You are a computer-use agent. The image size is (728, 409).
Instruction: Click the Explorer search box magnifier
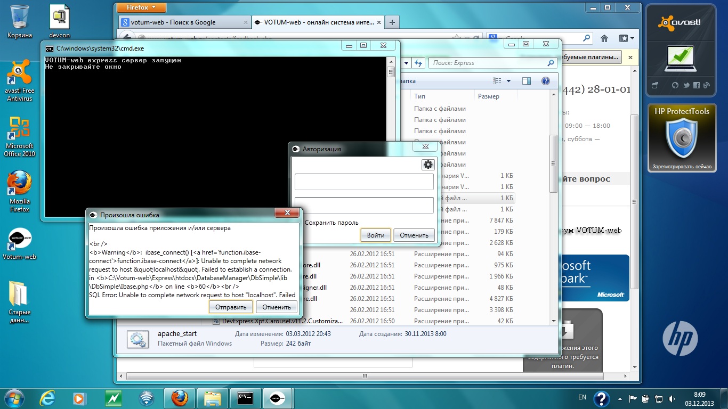[551, 63]
